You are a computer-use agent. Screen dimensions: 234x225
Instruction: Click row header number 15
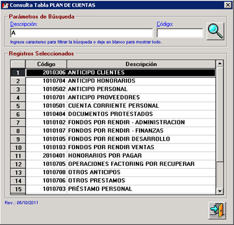[18, 189]
